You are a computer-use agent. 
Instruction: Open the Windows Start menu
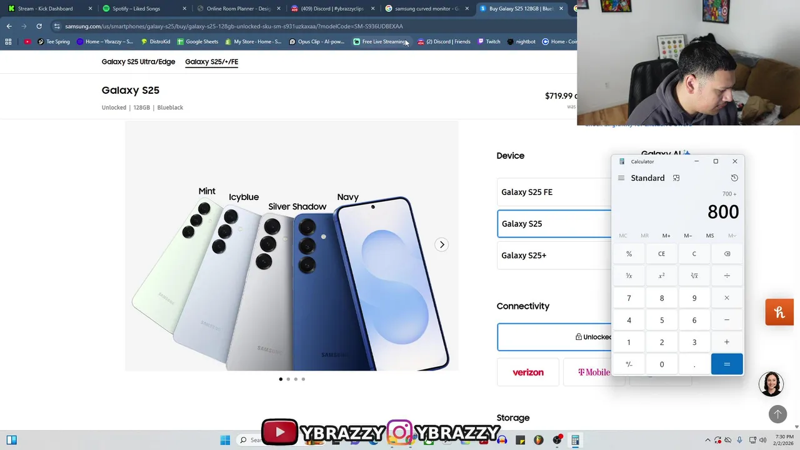pyautogui.click(x=225, y=440)
